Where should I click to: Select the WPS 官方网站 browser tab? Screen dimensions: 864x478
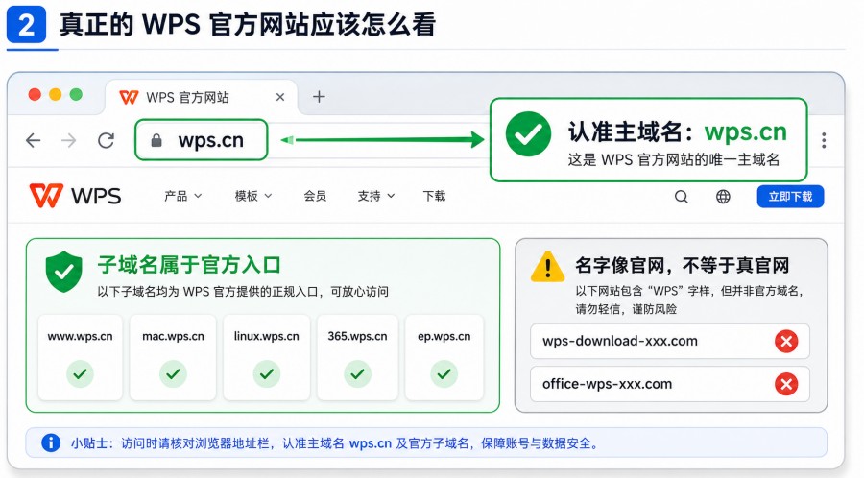point(202,98)
